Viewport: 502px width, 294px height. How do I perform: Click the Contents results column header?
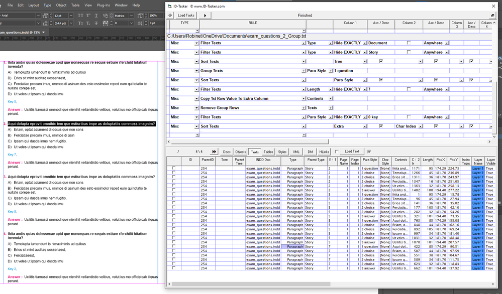[400, 161]
